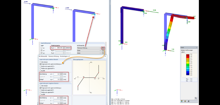This screenshot has height=105, width=220.
Task: Click 'Max : 5.0' value in Panel
Action: tap(189, 79)
